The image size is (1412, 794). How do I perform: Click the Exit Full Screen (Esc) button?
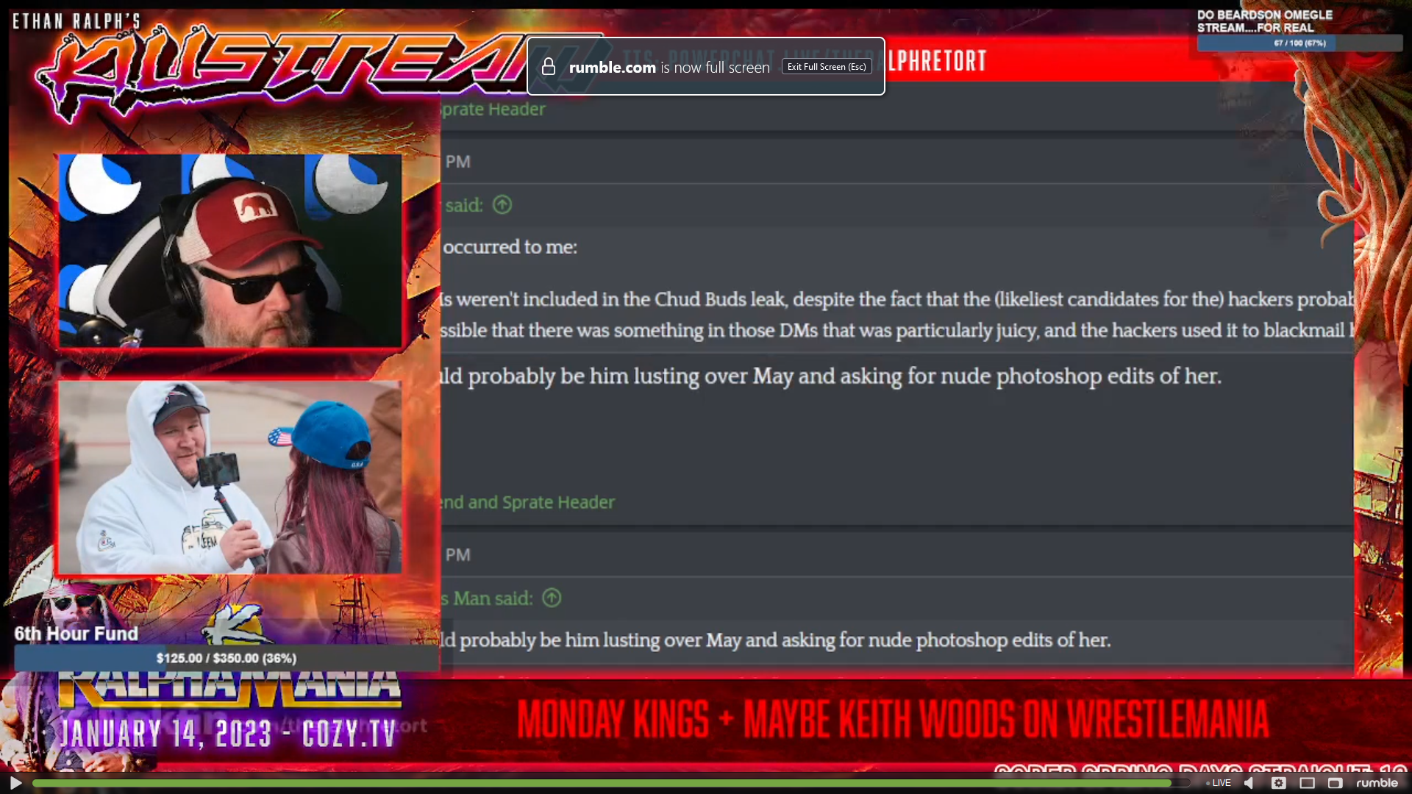tap(827, 67)
